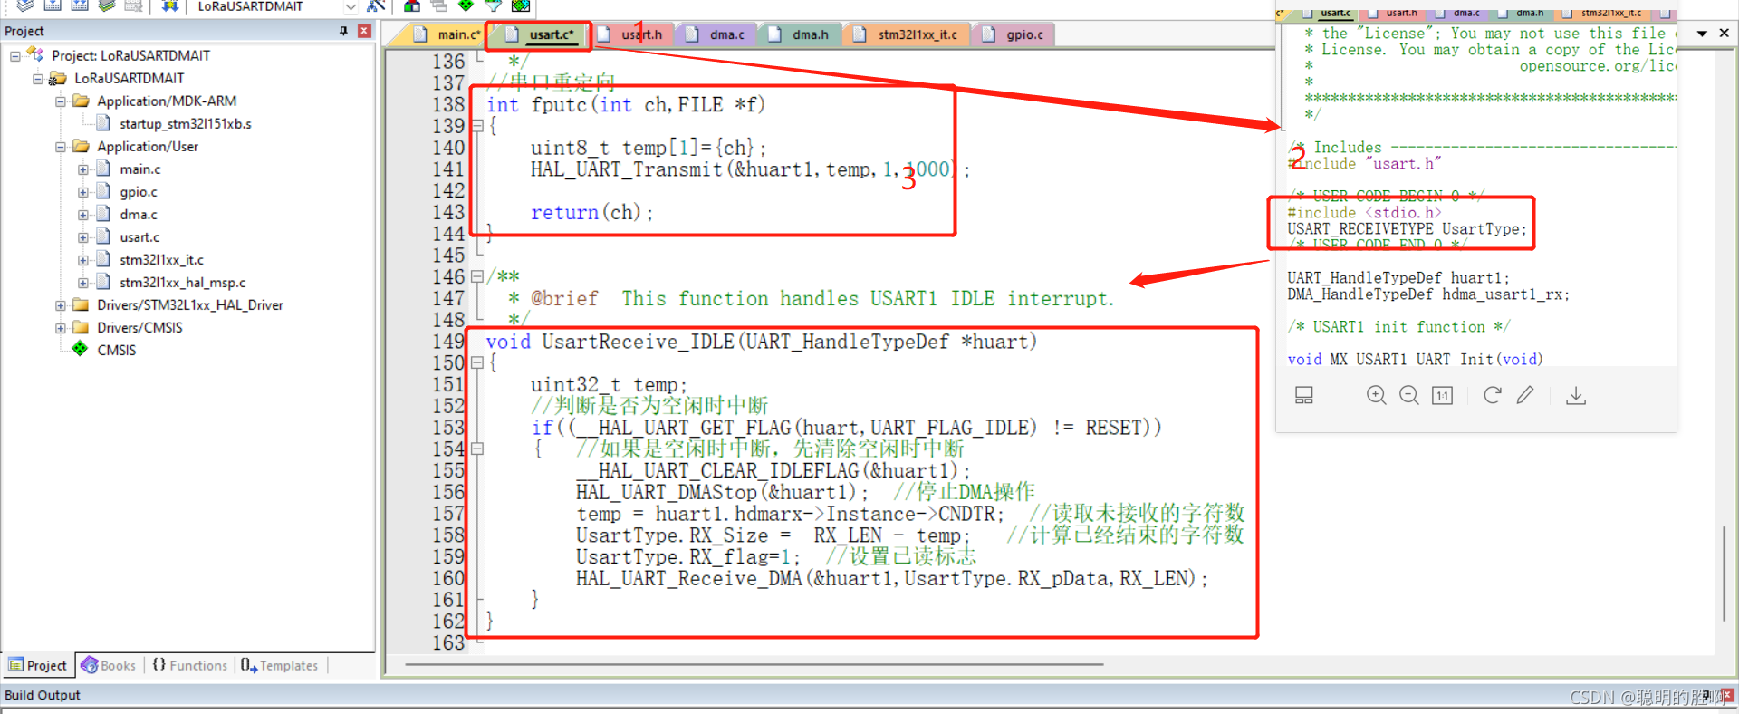Show the thumbnail gallery icon in viewer

(1304, 395)
